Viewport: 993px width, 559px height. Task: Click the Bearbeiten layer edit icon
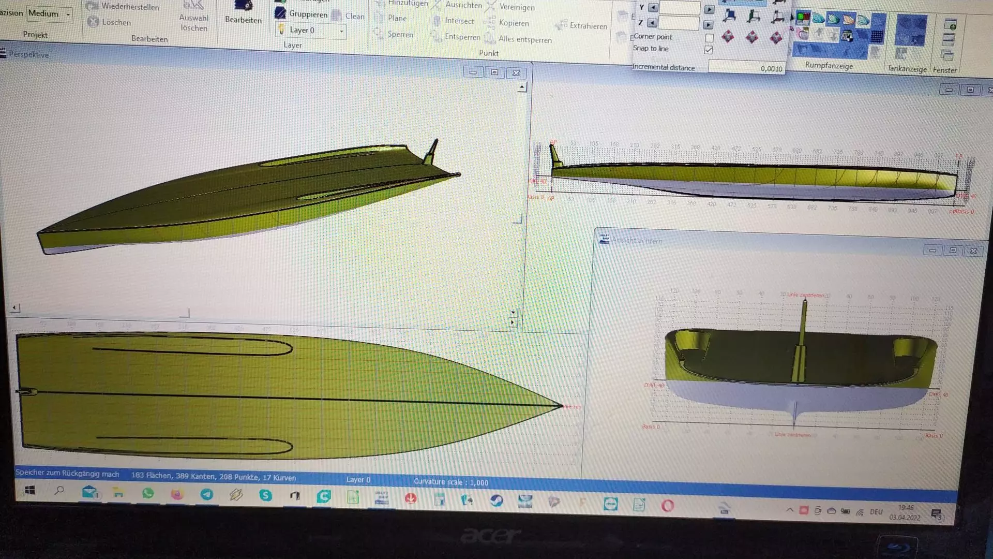[243, 6]
